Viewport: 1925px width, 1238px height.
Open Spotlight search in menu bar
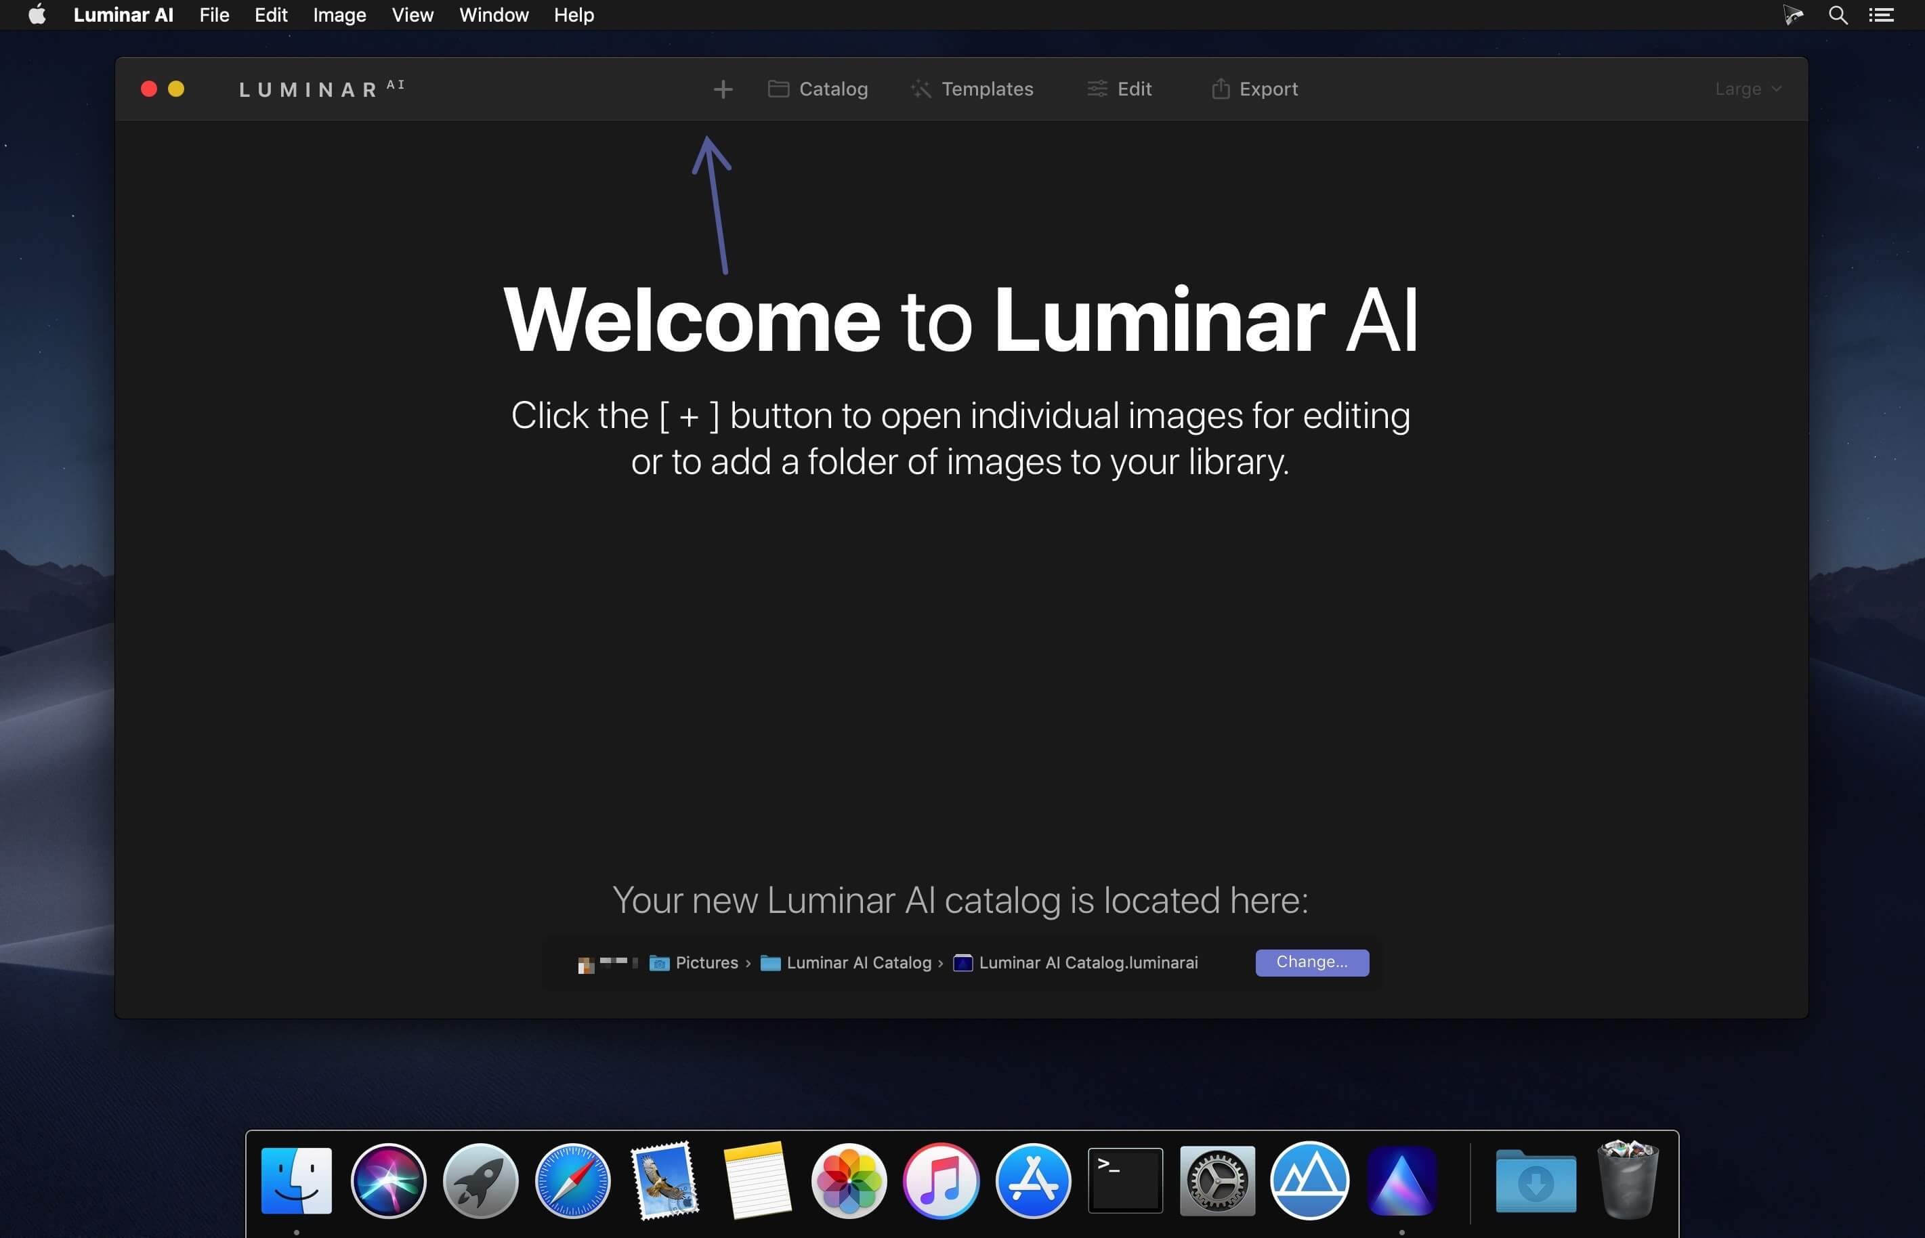tap(1838, 16)
